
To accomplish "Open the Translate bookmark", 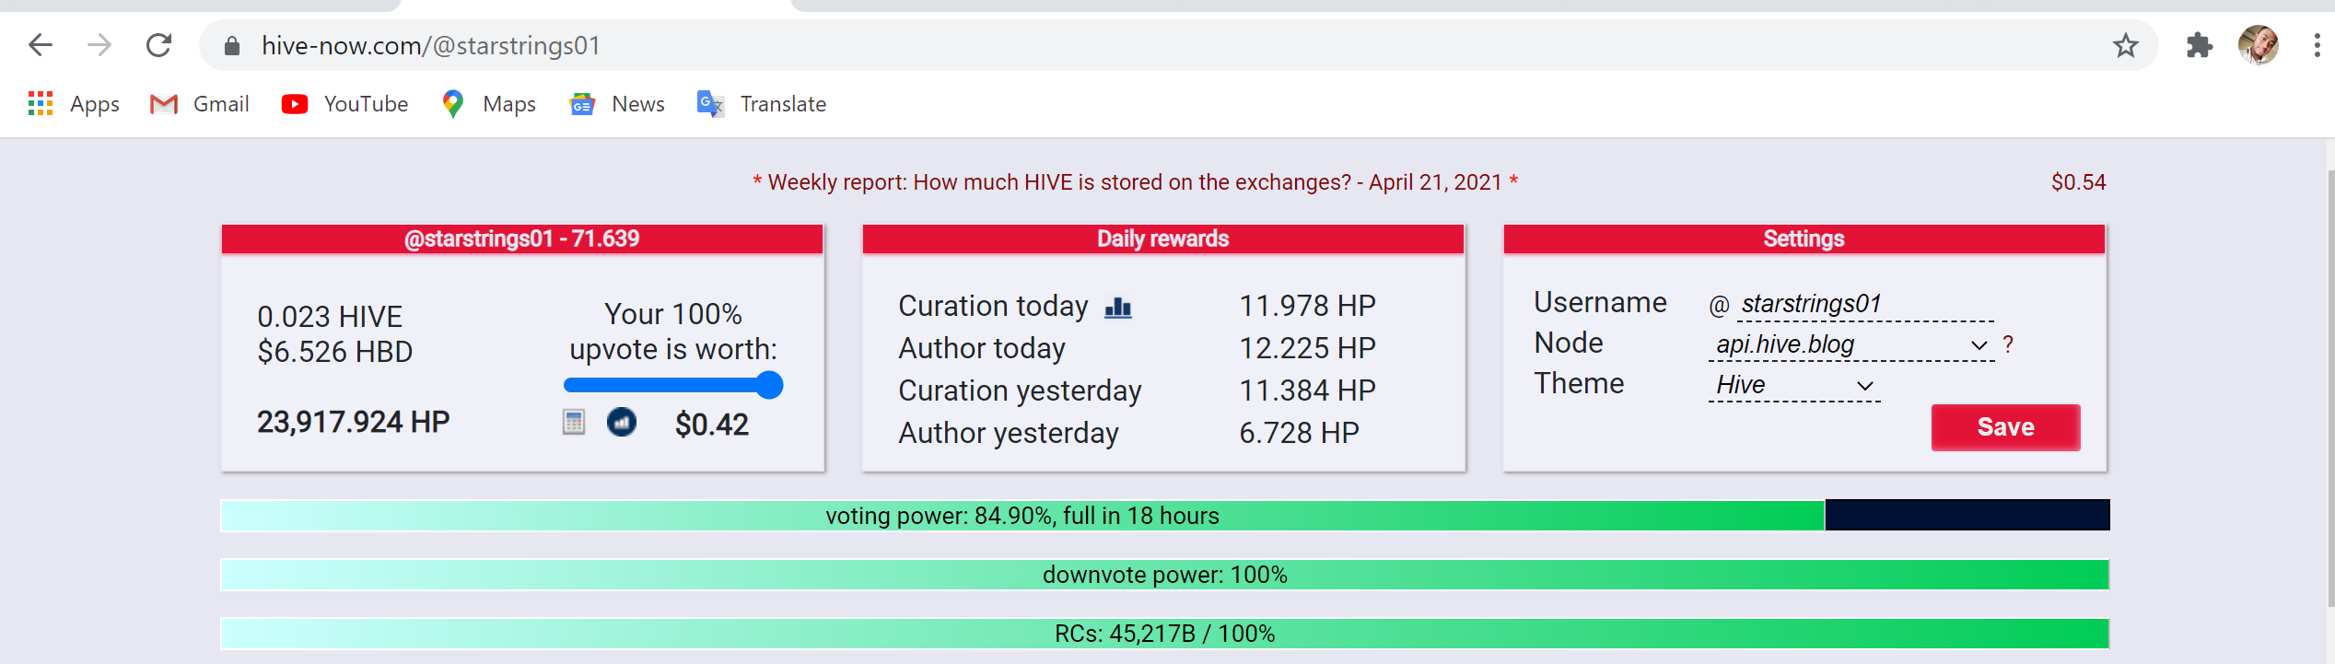I will [x=762, y=104].
